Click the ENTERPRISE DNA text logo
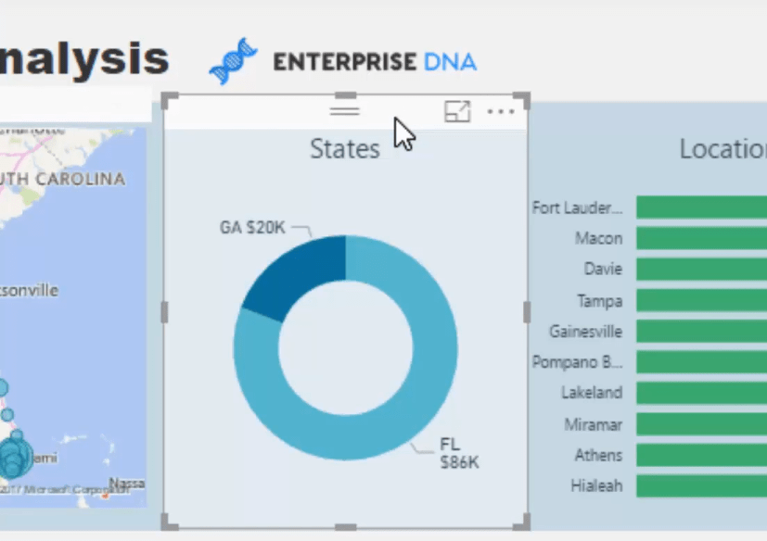Image resolution: width=767 pixels, height=541 pixels. (375, 62)
